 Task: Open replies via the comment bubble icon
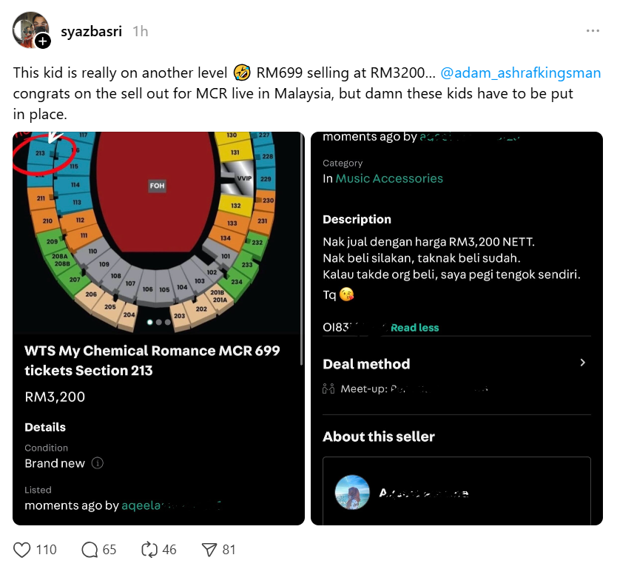(x=90, y=550)
